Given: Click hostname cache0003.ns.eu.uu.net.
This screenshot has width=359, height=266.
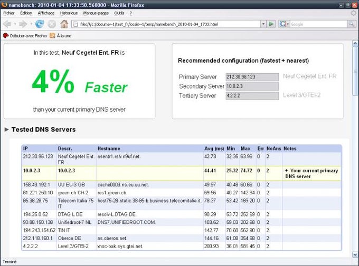Looking at the screenshot, I should (x=123, y=185).
